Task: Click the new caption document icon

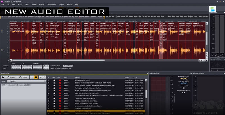Action: pyautogui.click(x=3, y=77)
